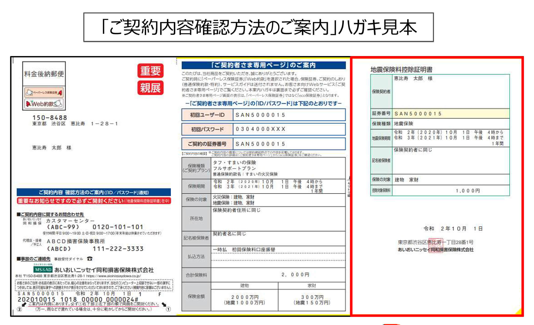Image resolution: width=534 pixels, height=325 pixels.
Task: Click the ハガキ見本 title box
Action: pyautogui.click(x=258, y=27)
